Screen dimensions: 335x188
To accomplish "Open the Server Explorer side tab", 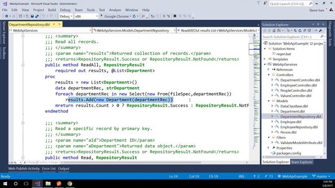I will [4, 32].
